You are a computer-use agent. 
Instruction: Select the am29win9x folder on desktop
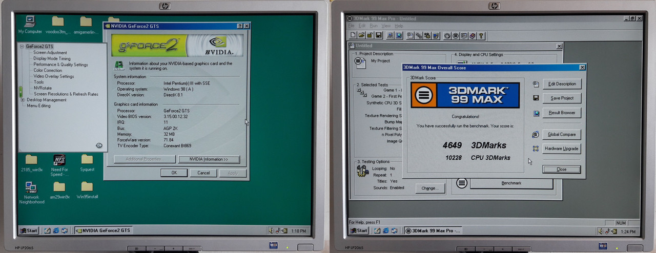(59, 191)
